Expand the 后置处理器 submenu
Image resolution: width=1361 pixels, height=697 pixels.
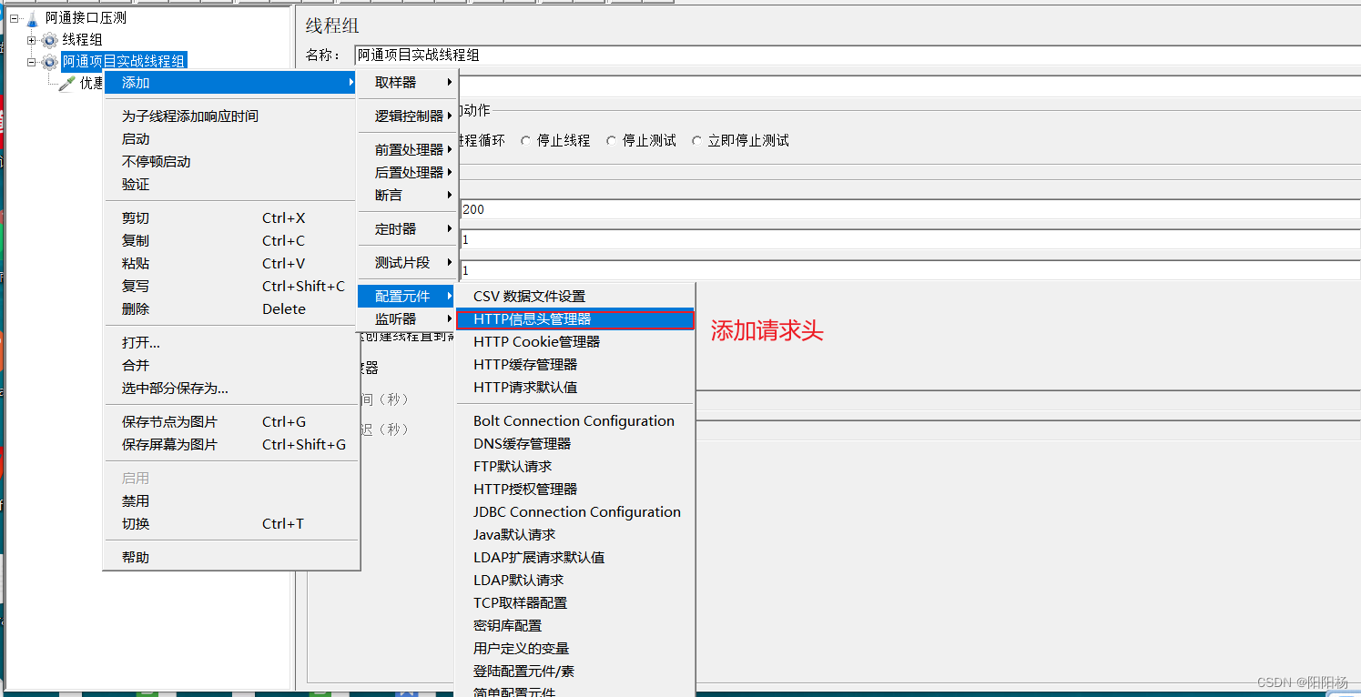click(x=407, y=173)
